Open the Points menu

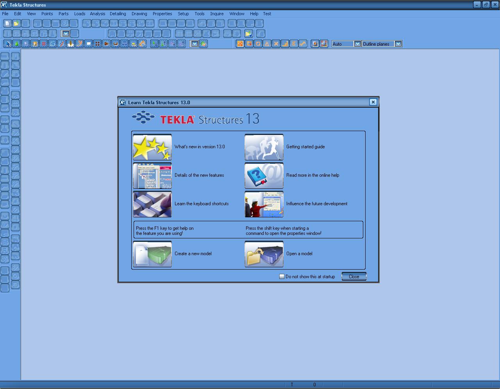click(47, 14)
